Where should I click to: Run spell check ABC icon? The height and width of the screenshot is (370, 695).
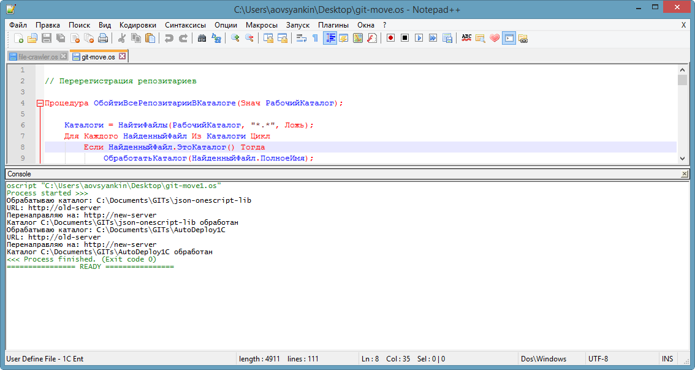click(x=466, y=39)
